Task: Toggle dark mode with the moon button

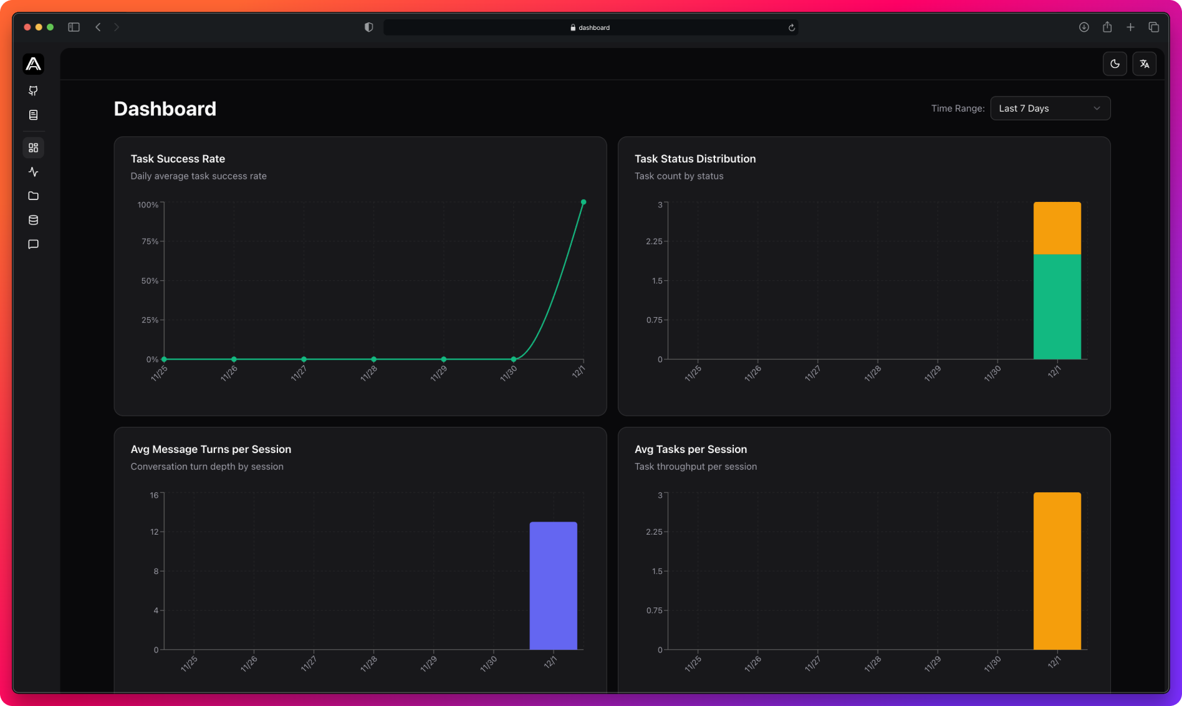Action: 1115,63
